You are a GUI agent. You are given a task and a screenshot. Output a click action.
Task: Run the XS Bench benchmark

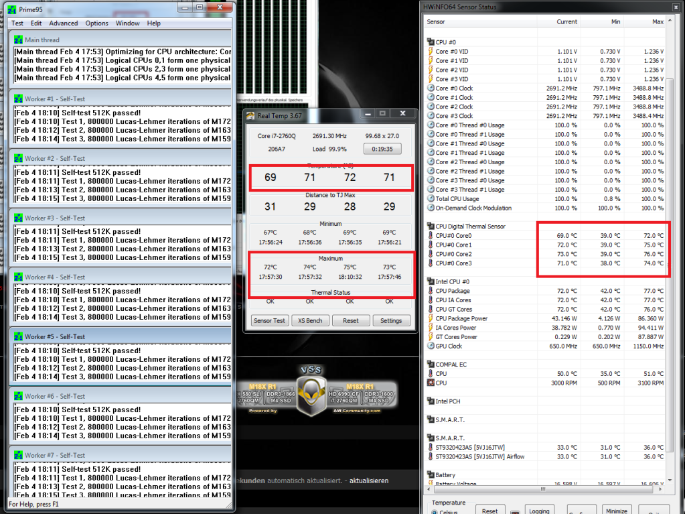point(310,320)
